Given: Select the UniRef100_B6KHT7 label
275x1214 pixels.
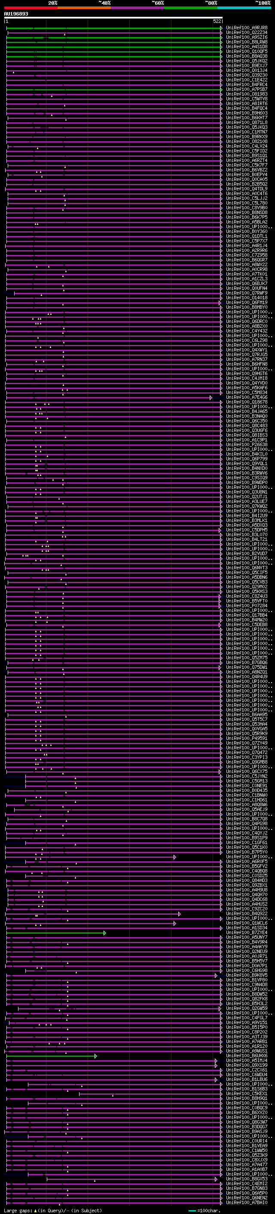Looking at the screenshot, I should 246,118.
